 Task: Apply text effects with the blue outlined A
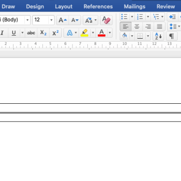click(x=70, y=33)
